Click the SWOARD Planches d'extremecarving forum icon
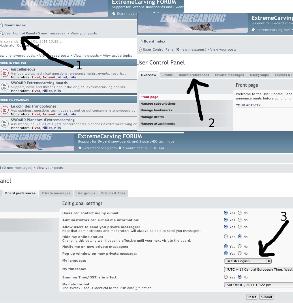 pos(4,123)
